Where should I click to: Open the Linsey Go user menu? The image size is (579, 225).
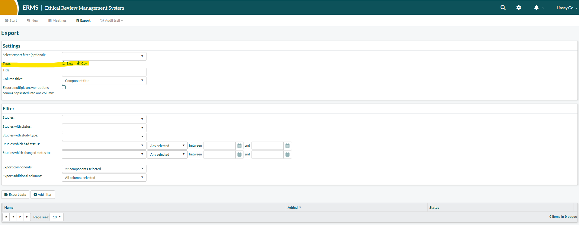pos(567,8)
